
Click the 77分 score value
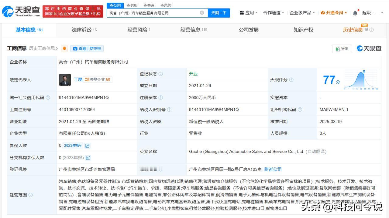click(331, 80)
